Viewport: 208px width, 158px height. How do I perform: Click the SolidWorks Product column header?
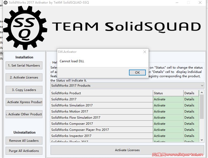pos(102,93)
